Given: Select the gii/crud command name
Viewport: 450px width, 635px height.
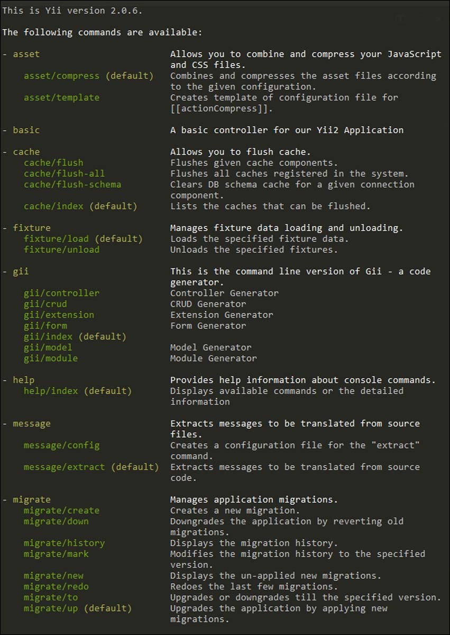Looking at the screenshot, I should 45,304.
